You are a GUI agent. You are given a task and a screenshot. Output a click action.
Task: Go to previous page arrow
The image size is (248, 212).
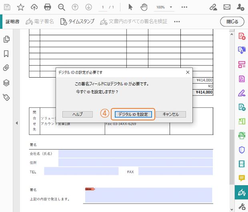pos(75,7)
